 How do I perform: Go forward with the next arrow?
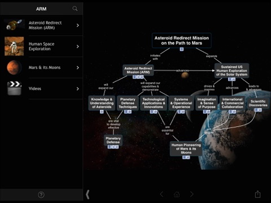point(191,195)
